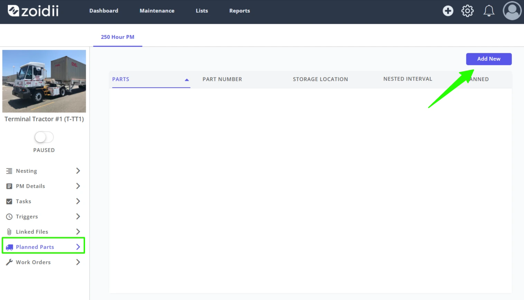
Task: Click the Parts column sort arrow
Action: [x=187, y=80]
